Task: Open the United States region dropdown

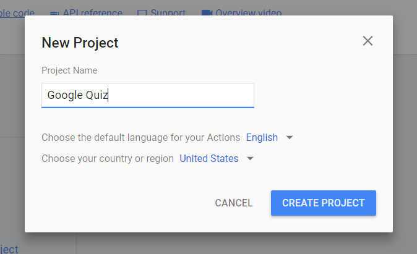Action: (209, 159)
